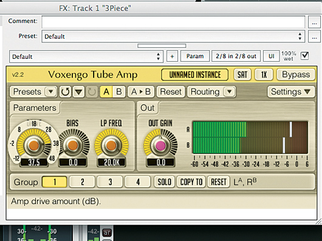Click the Copy To button
The height and width of the screenshot is (241, 322).
pos(191,182)
